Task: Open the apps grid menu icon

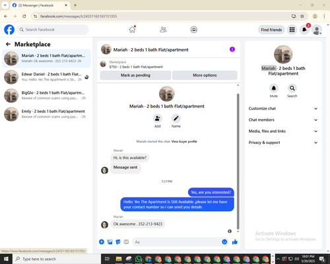Action: click(292, 30)
